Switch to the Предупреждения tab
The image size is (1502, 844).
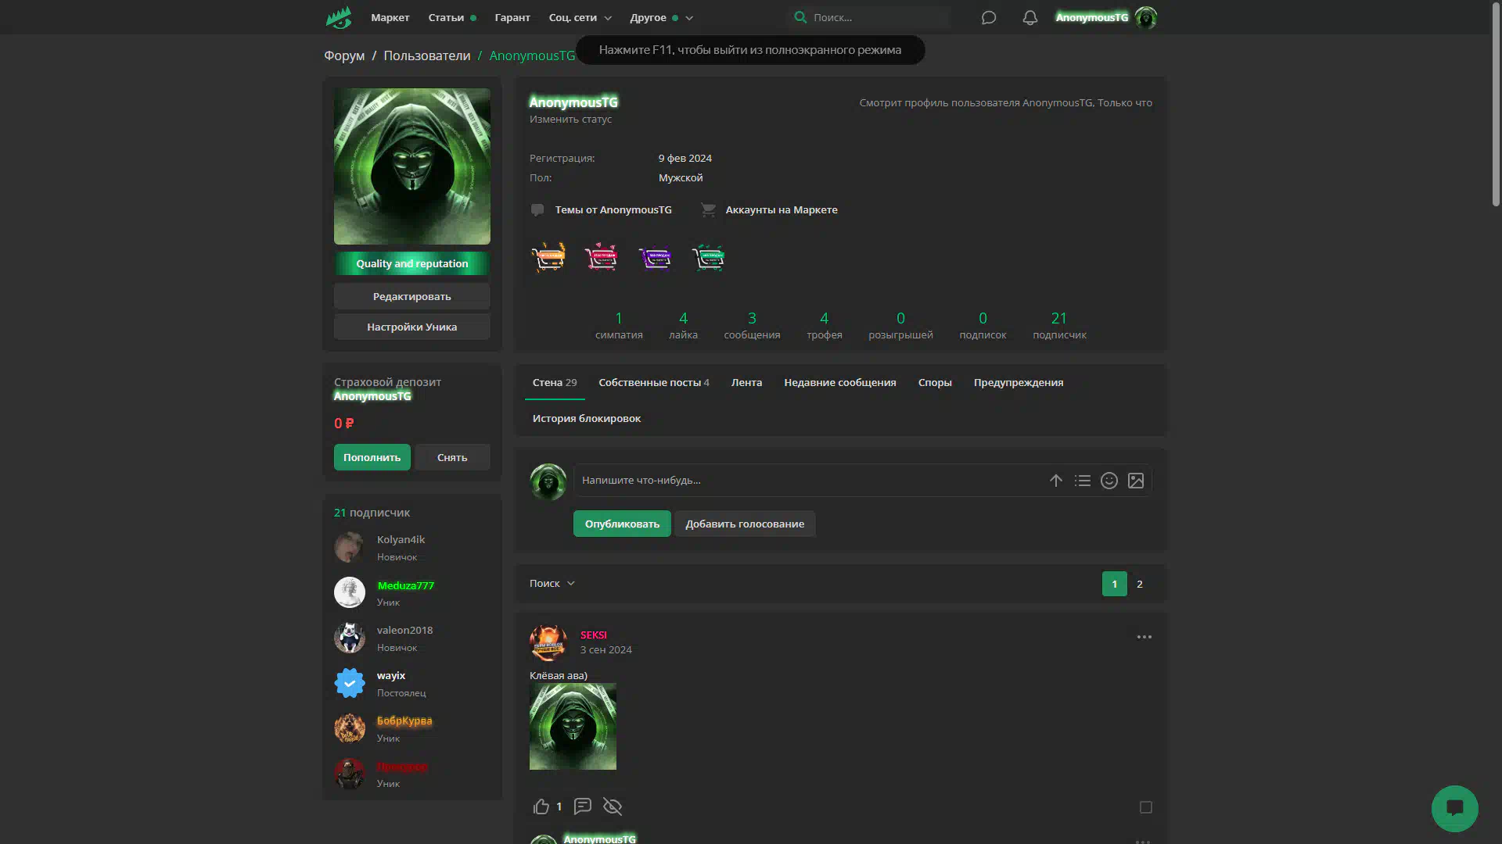1019,382
